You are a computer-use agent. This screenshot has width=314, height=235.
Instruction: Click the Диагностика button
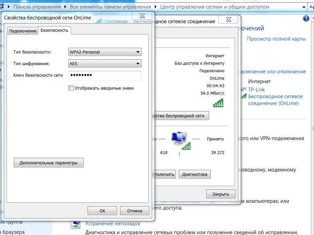pyautogui.click(x=194, y=174)
